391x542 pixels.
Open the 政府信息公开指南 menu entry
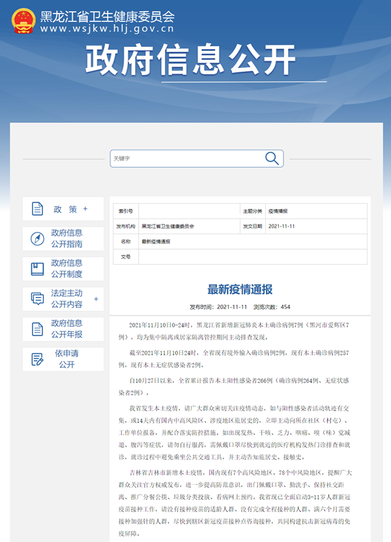(x=66, y=239)
